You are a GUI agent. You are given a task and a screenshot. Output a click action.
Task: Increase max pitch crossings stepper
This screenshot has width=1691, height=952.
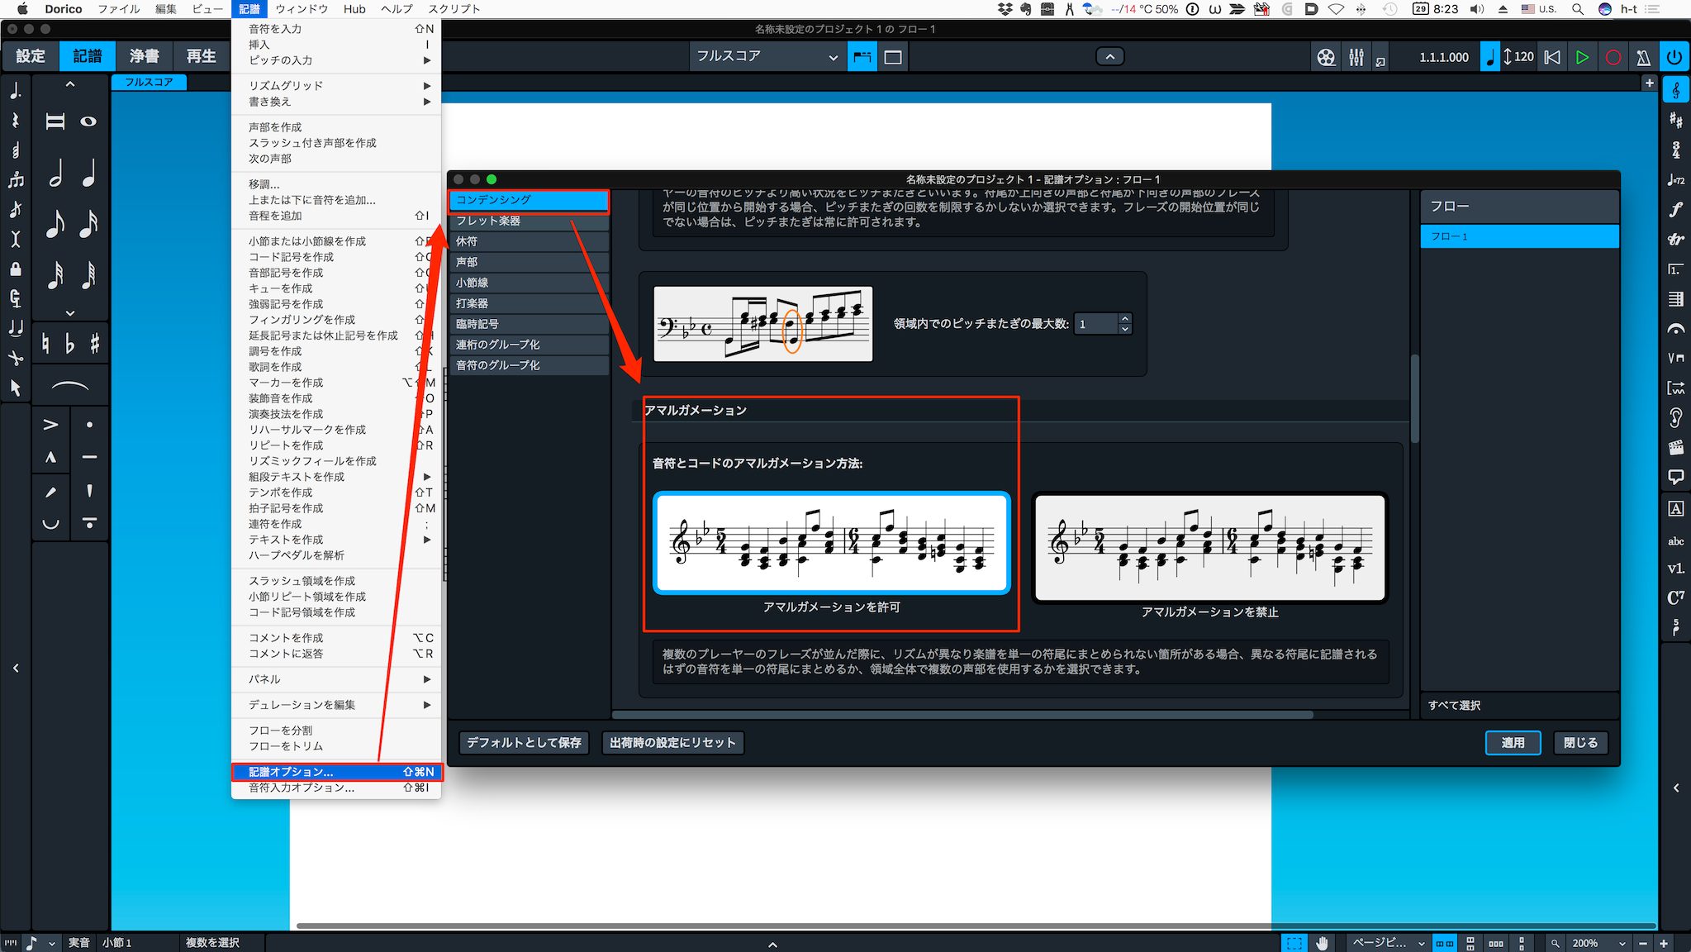[x=1124, y=318]
